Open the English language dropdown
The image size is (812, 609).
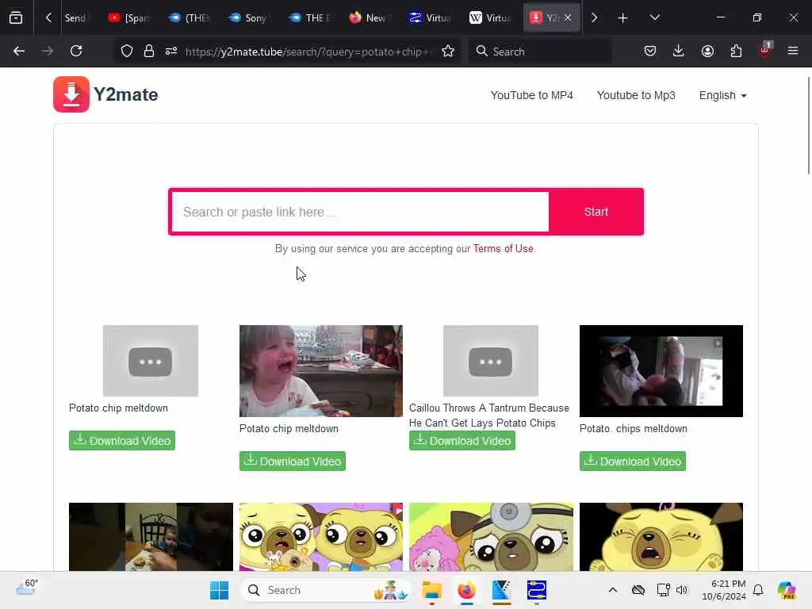[x=722, y=95]
